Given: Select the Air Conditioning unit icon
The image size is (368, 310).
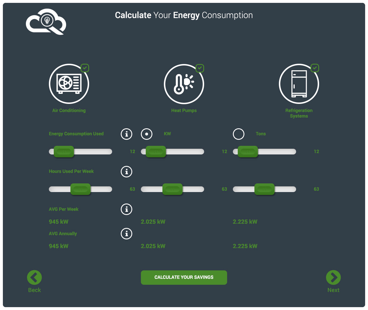Looking at the screenshot, I should (x=69, y=84).
